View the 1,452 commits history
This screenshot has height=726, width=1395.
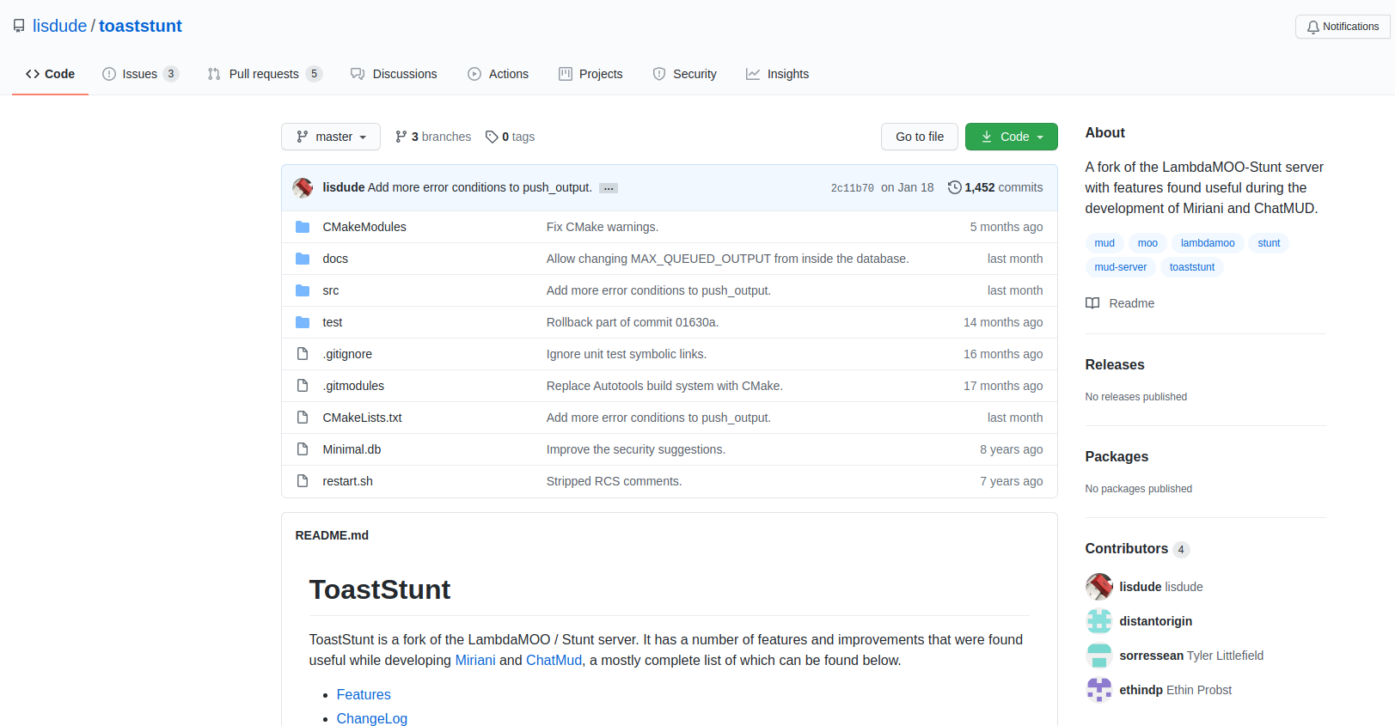[995, 187]
